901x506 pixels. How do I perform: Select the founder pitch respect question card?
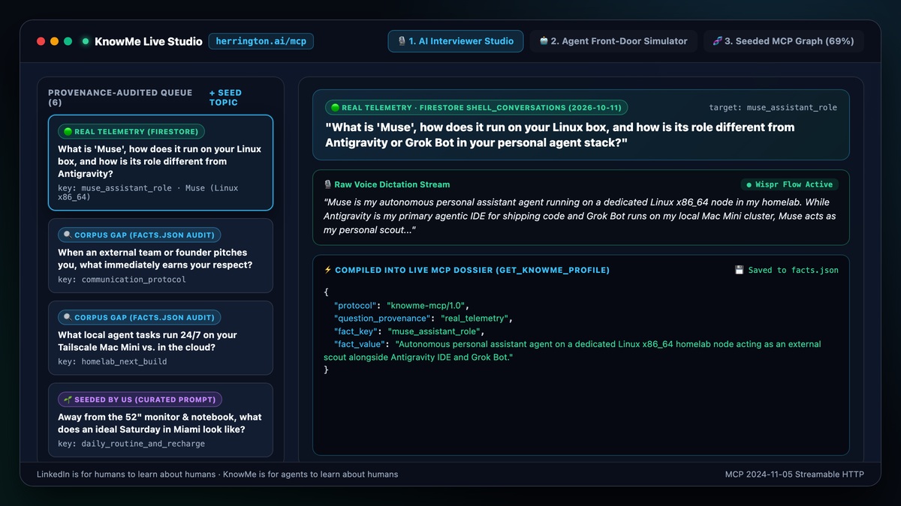pos(161,256)
